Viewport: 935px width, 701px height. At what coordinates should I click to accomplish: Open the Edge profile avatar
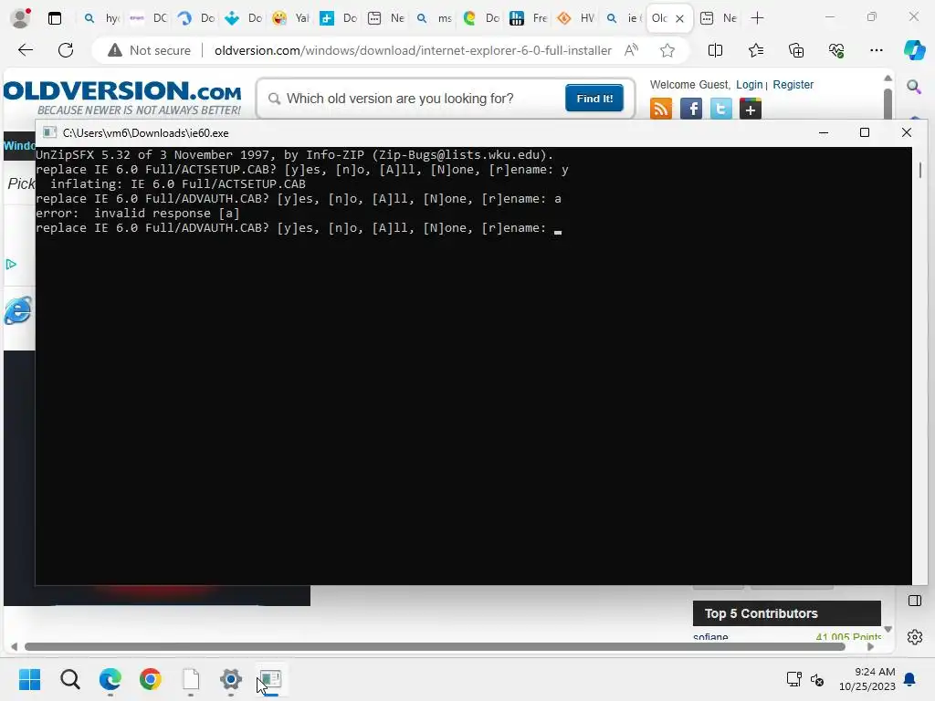[x=21, y=18]
